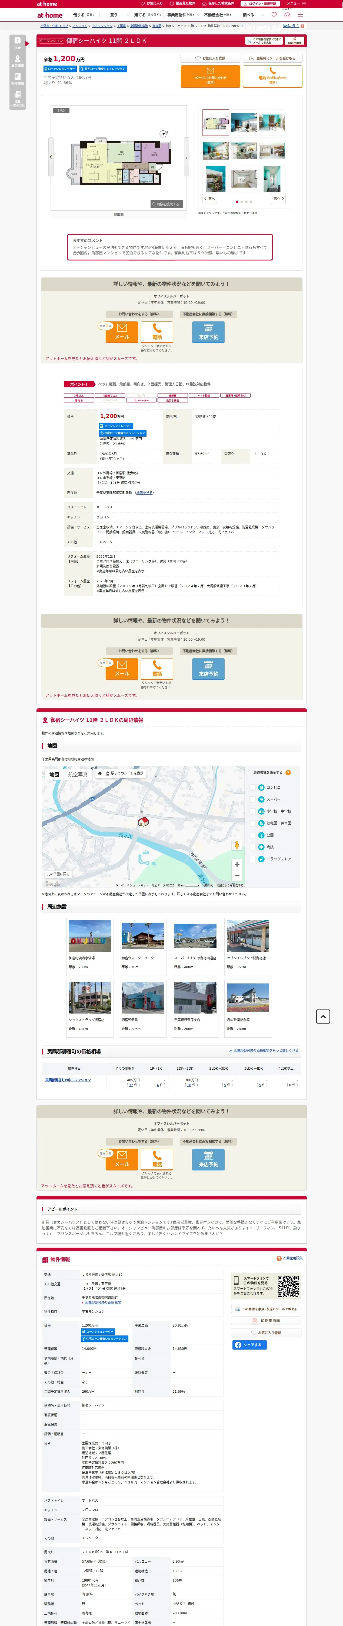Screen dimensions: 343x1626
Task: Open 夷隅郡御宿町の価格相場をもっと詳しく見る link
Action: [264, 1050]
